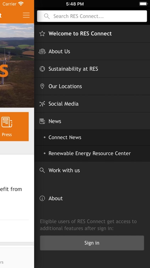This screenshot has width=150, height=268.
Task: Focus the Search RES Connect field
Action: [92, 16]
